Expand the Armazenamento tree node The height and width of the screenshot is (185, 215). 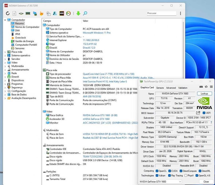5,70
